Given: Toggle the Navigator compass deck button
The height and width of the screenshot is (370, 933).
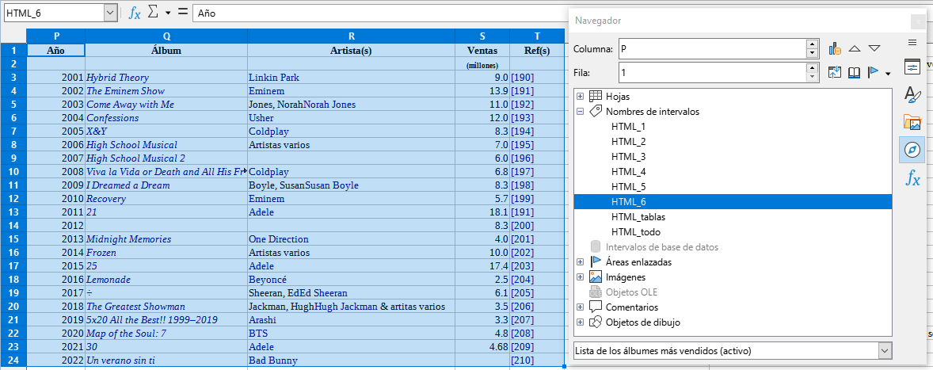Looking at the screenshot, I should click(912, 150).
